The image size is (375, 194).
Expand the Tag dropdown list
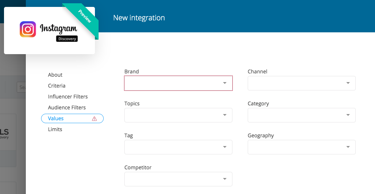pyautogui.click(x=178, y=147)
